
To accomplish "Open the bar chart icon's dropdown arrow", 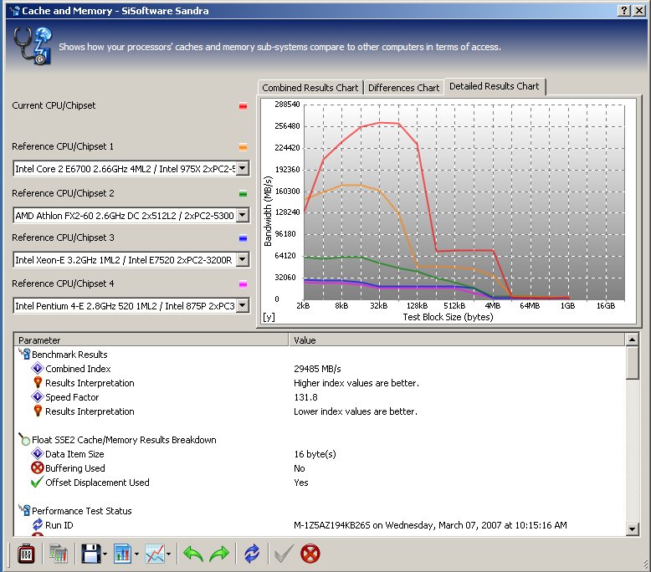I will [137, 554].
